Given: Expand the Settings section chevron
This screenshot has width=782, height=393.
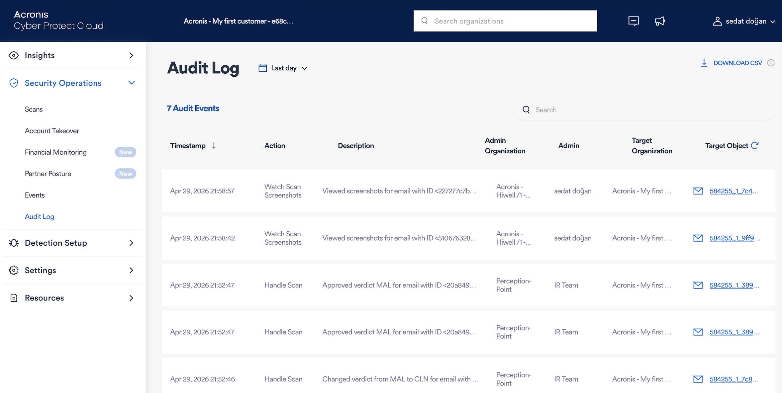Looking at the screenshot, I should [131, 271].
